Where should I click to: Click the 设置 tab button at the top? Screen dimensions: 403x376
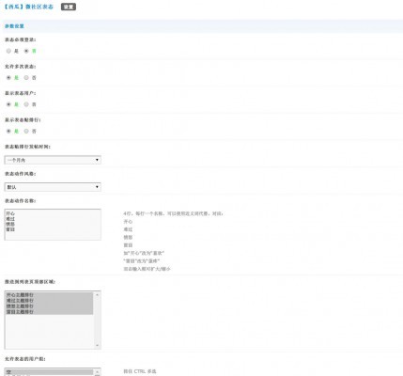click(69, 7)
